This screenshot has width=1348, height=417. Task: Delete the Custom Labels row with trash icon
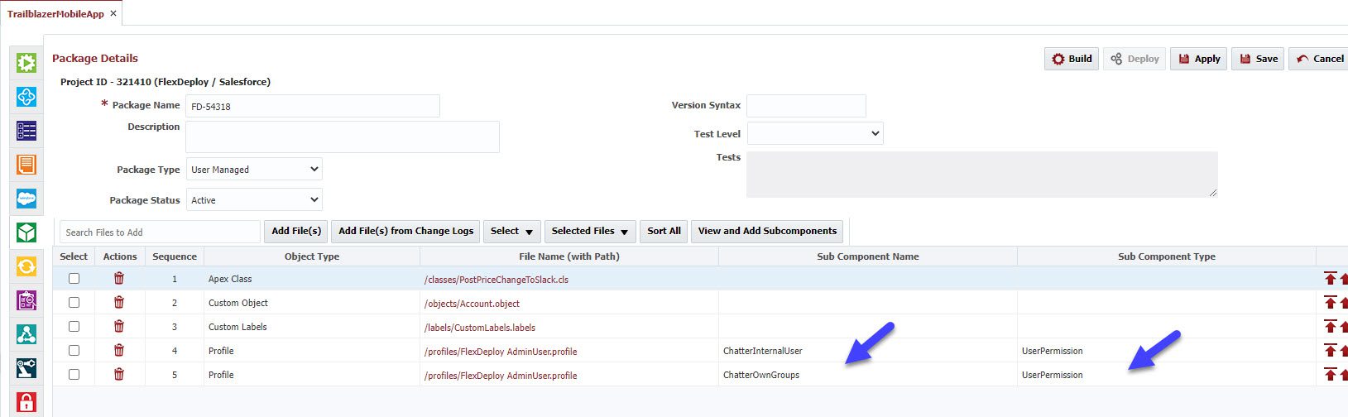click(x=119, y=327)
